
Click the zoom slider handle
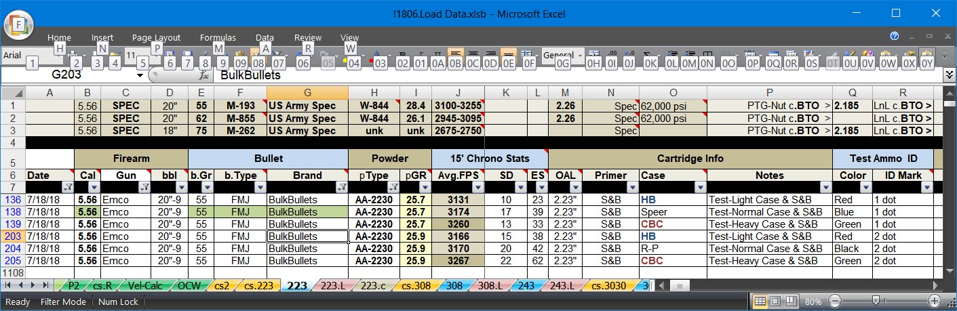pyautogui.click(x=876, y=301)
